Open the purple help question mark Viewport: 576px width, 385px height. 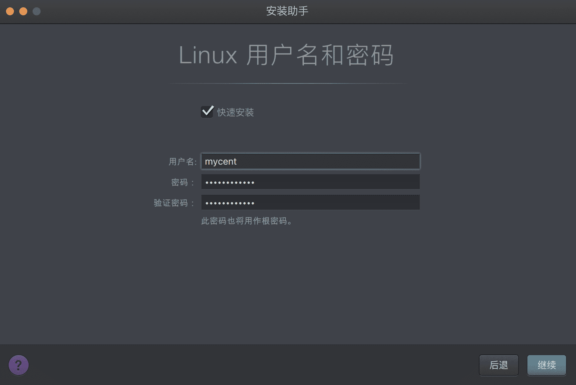[19, 365]
